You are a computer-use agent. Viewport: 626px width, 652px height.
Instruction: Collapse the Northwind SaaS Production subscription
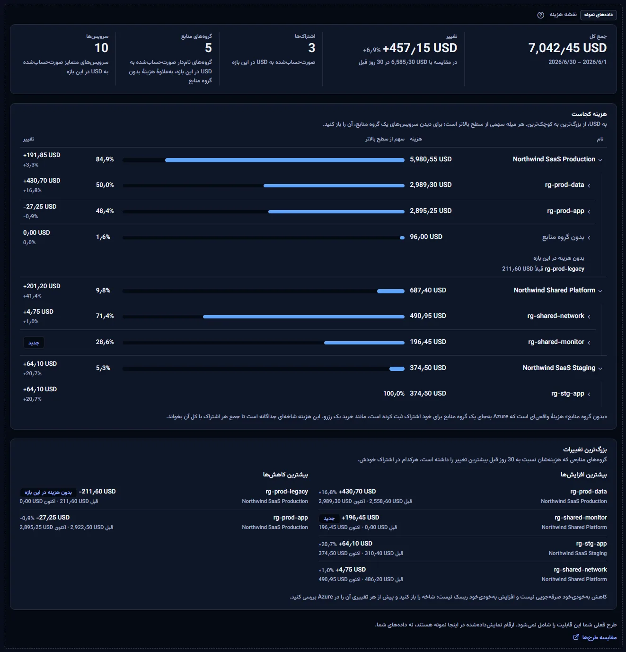600,160
